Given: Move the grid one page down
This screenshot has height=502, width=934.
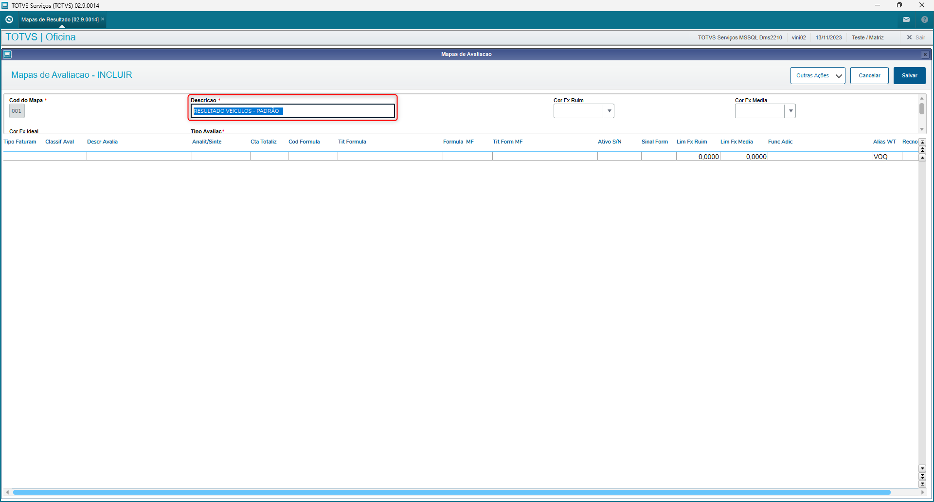Looking at the screenshot, I should point(922,476).
